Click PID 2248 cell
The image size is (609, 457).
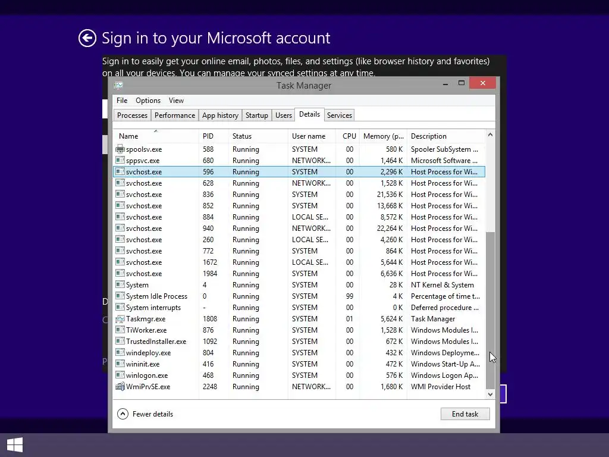pos(210,387)
